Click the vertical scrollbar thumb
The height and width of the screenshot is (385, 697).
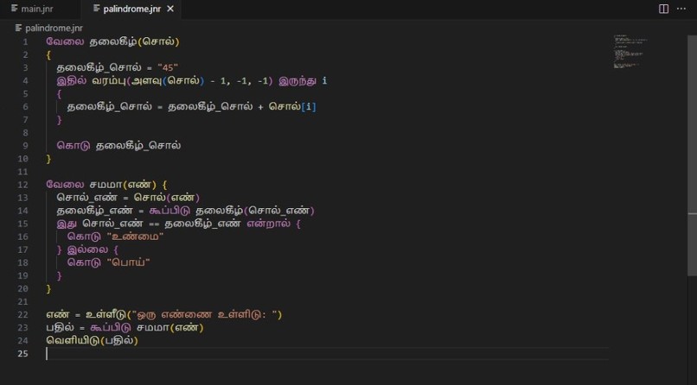tap(692, 155)
